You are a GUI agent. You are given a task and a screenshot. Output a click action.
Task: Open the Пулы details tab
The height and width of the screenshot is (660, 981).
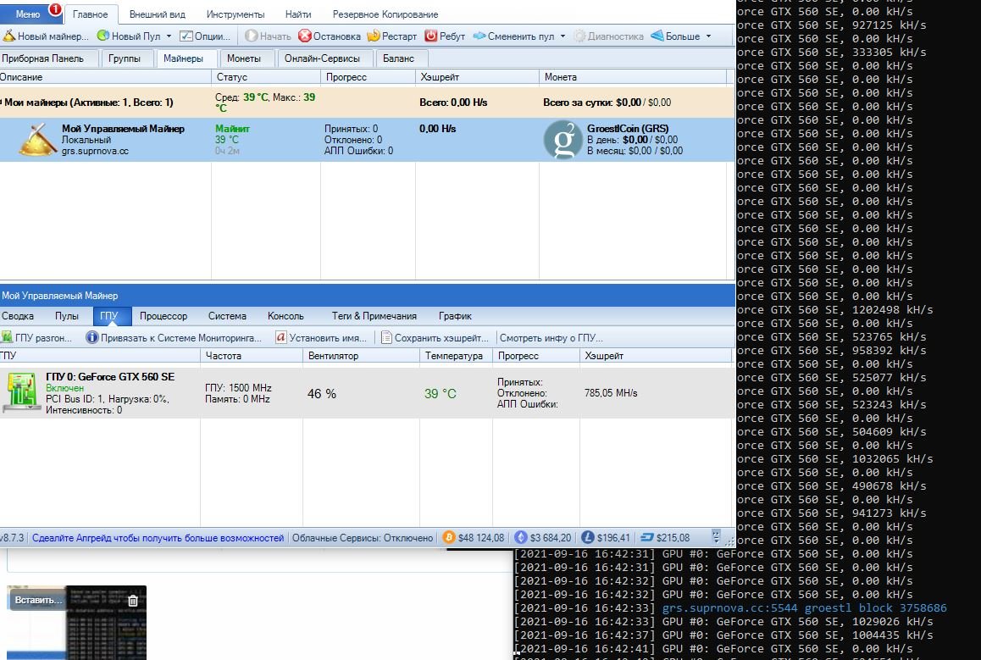tap(66, 316)
